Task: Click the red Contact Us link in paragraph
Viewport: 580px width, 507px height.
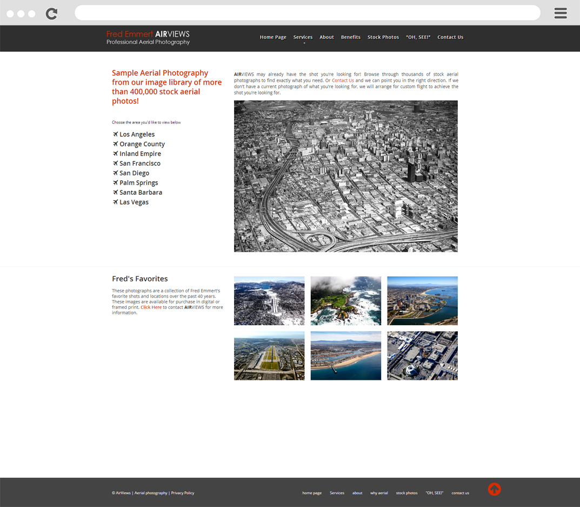Action: point(343,81)
